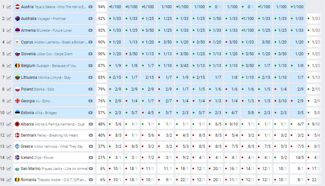Play the video for Australia's Voyager - Promise
This screenshot has width=325, height=186.
click(x=91, y=19)
